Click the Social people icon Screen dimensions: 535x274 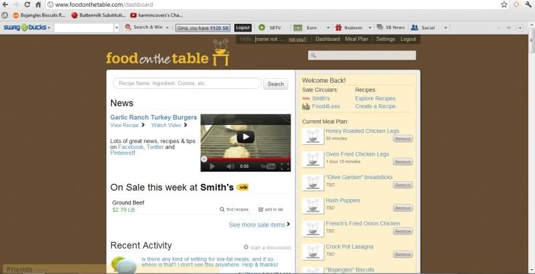(x=414, y=27)
